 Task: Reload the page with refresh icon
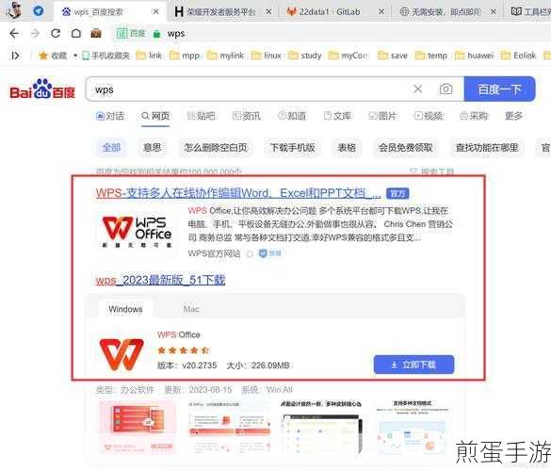point(56,34)
